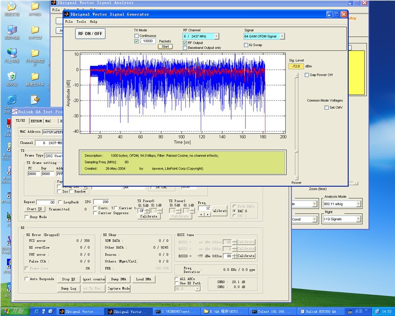Screen dimensions: 395x316
Task: Click the Signal Analyzer title bar MATLAB icon
Action: [53, 3]
